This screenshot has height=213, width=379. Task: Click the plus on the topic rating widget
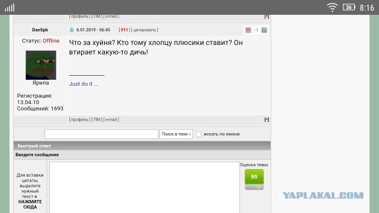(x=259, y=188)
